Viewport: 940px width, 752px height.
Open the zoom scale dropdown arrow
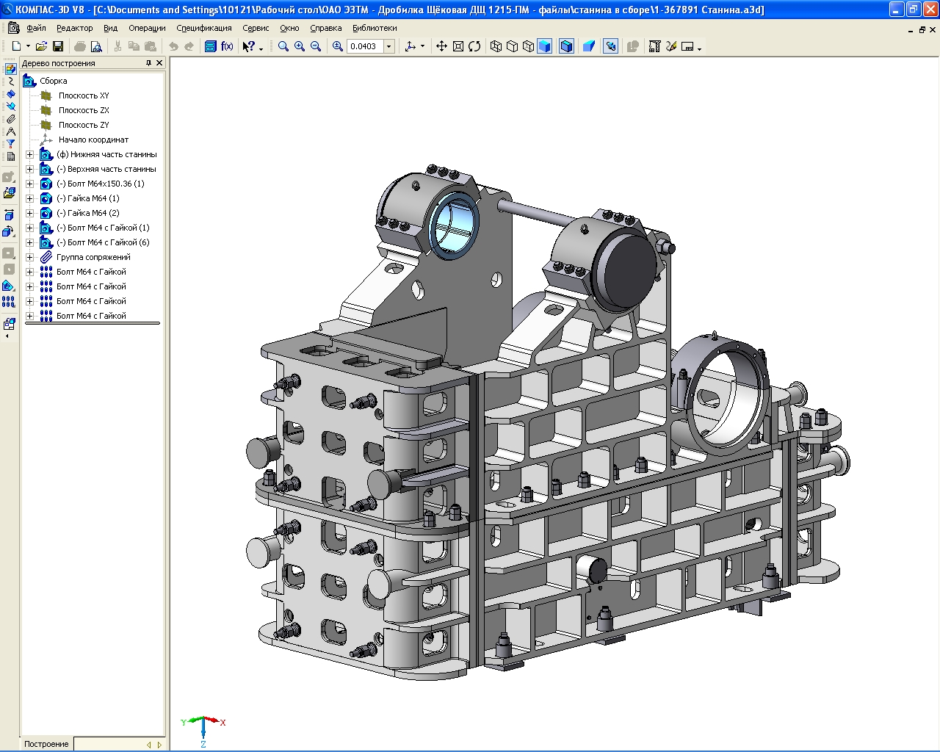389,46
